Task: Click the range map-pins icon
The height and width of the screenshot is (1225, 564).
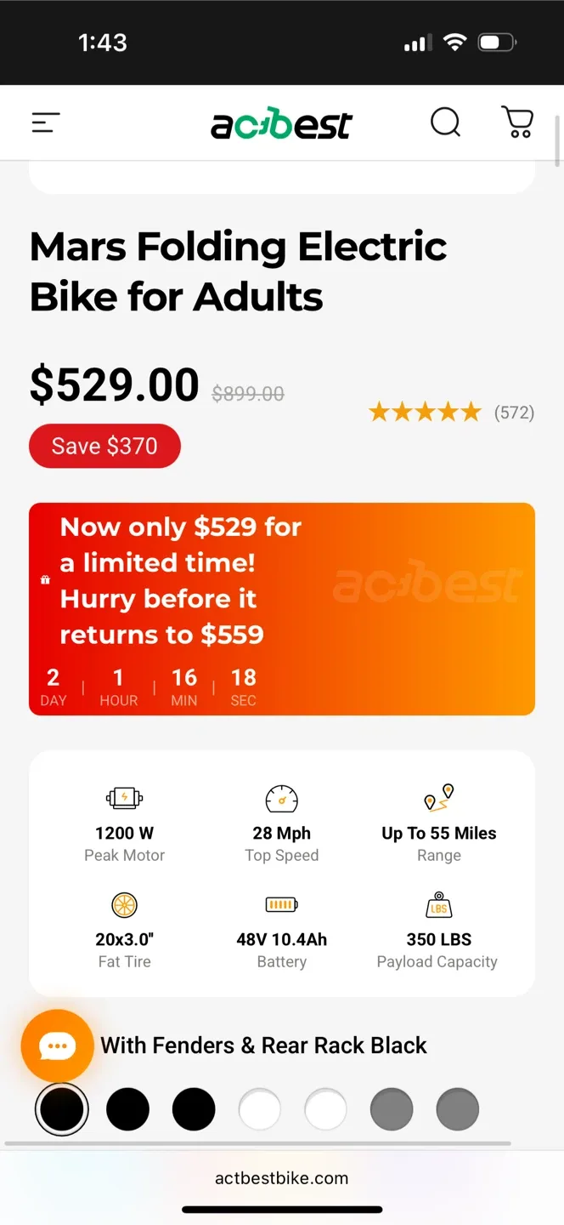Action: [439, 798]
